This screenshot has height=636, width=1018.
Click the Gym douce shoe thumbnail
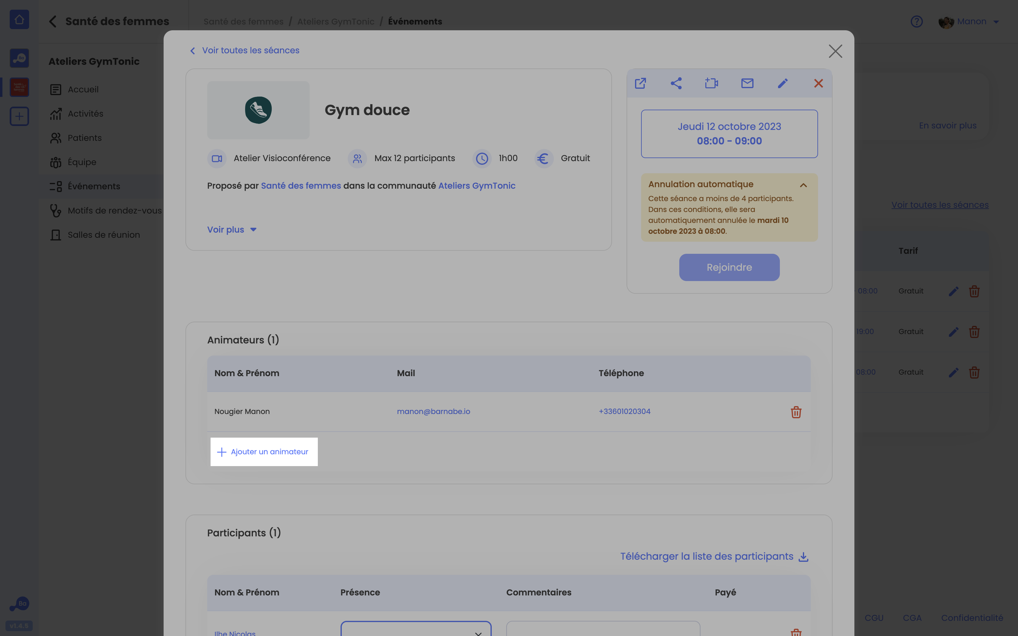pos(258,110)
